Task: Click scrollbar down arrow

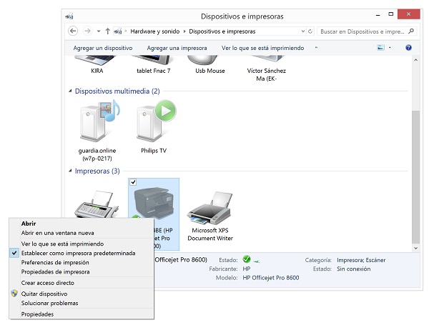Action: [x=415, y=248]
